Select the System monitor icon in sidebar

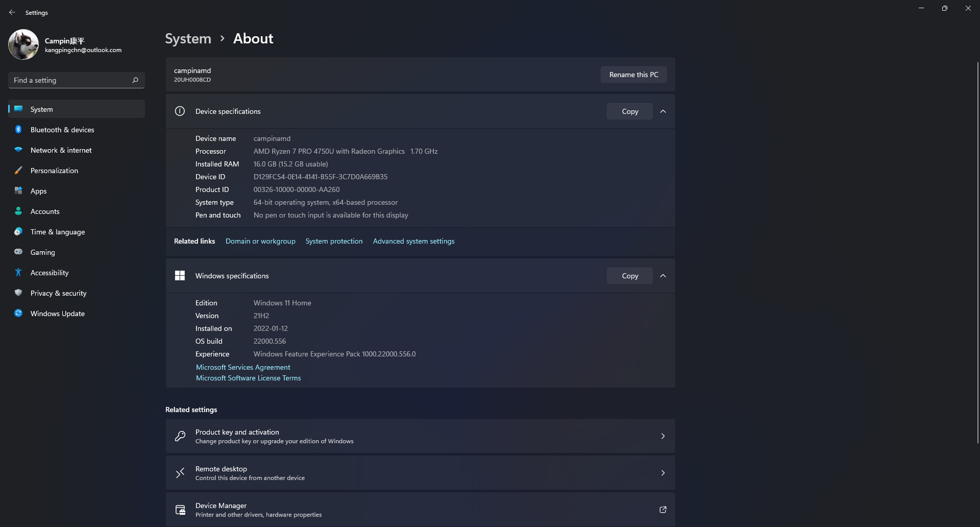point(18,109)
